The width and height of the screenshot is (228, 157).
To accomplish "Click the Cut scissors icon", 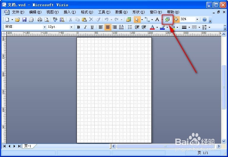I will coord(71,20).
